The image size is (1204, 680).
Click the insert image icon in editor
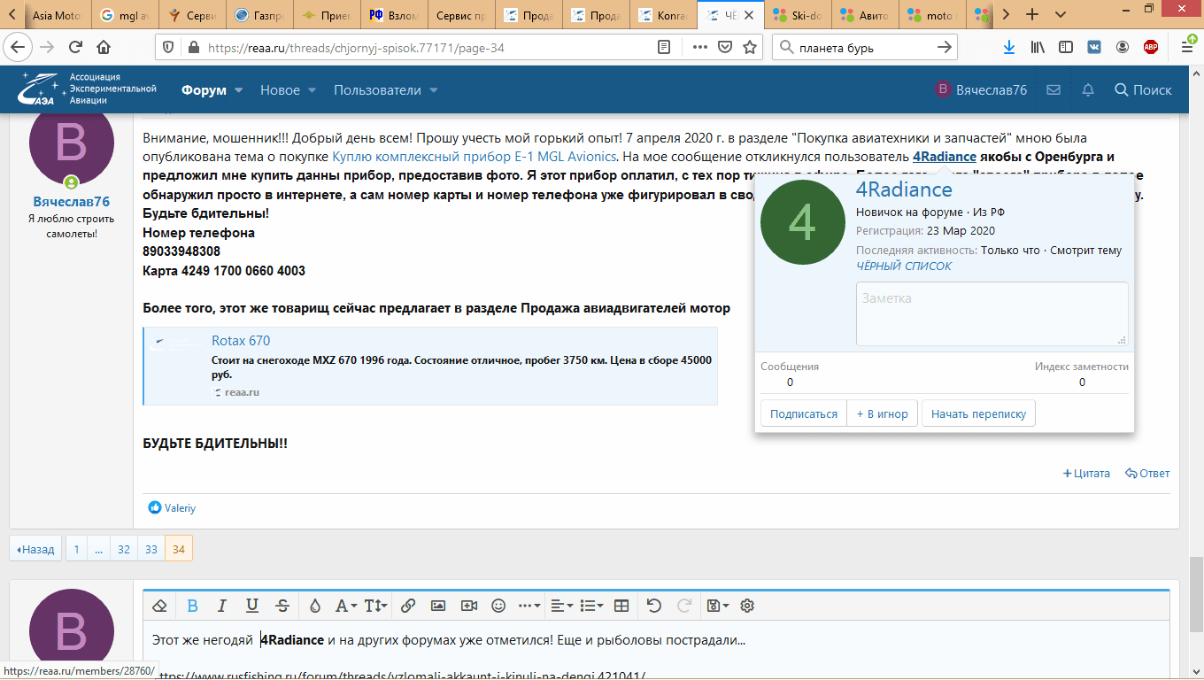[x=438, y=606]
